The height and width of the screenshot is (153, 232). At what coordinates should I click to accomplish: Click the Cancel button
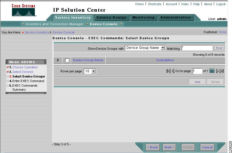click(x=207, y=147)
